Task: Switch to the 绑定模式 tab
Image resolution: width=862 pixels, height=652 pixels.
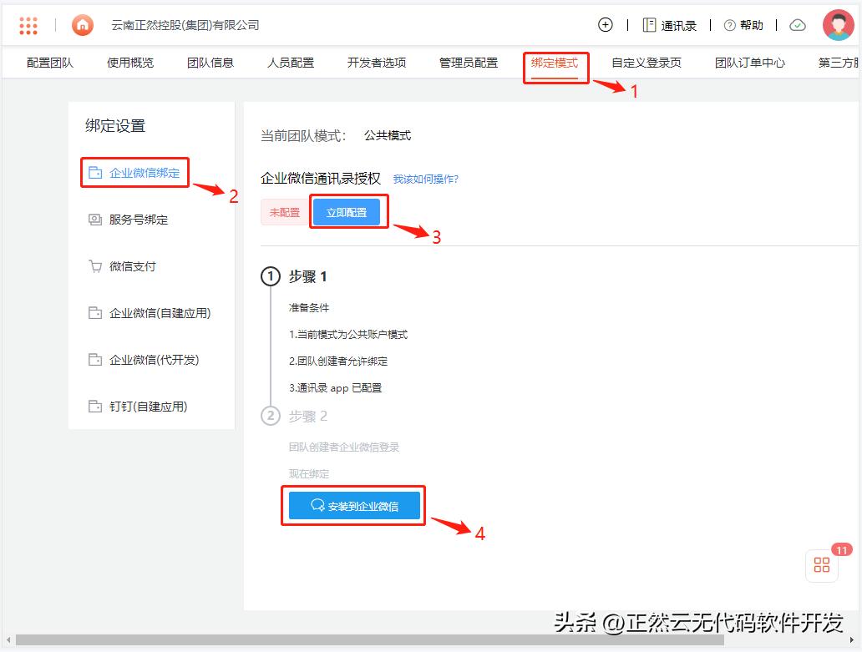Action: coord(556,63)
